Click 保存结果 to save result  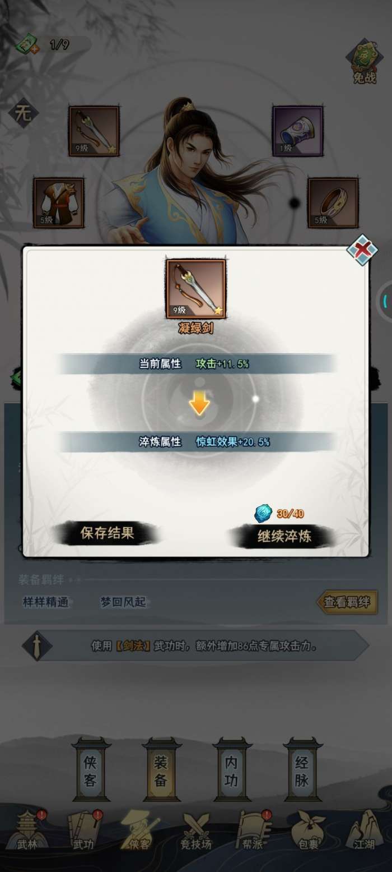click(x=108, y=533)
